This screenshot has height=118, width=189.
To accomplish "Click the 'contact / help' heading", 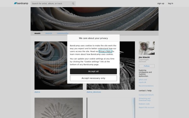I will 145,91.
